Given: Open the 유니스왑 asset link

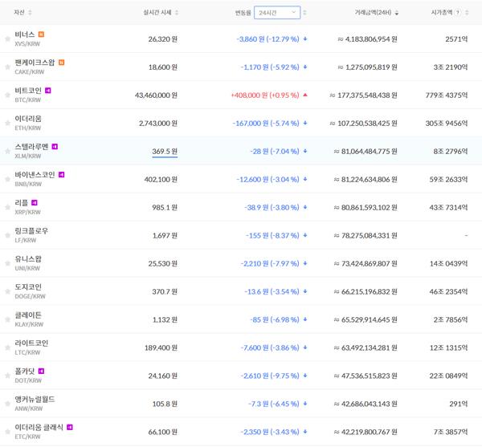Looking at the screenshot, I should point(28,258).
